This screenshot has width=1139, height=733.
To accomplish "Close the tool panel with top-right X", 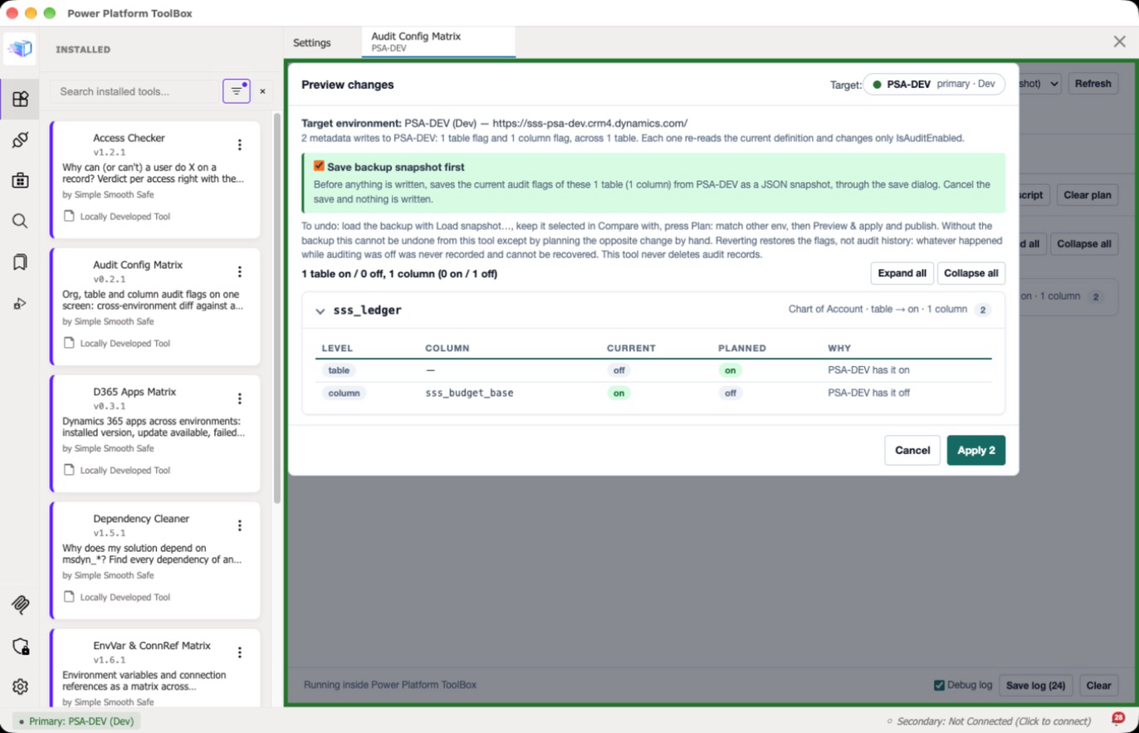I will point(1119,42).
